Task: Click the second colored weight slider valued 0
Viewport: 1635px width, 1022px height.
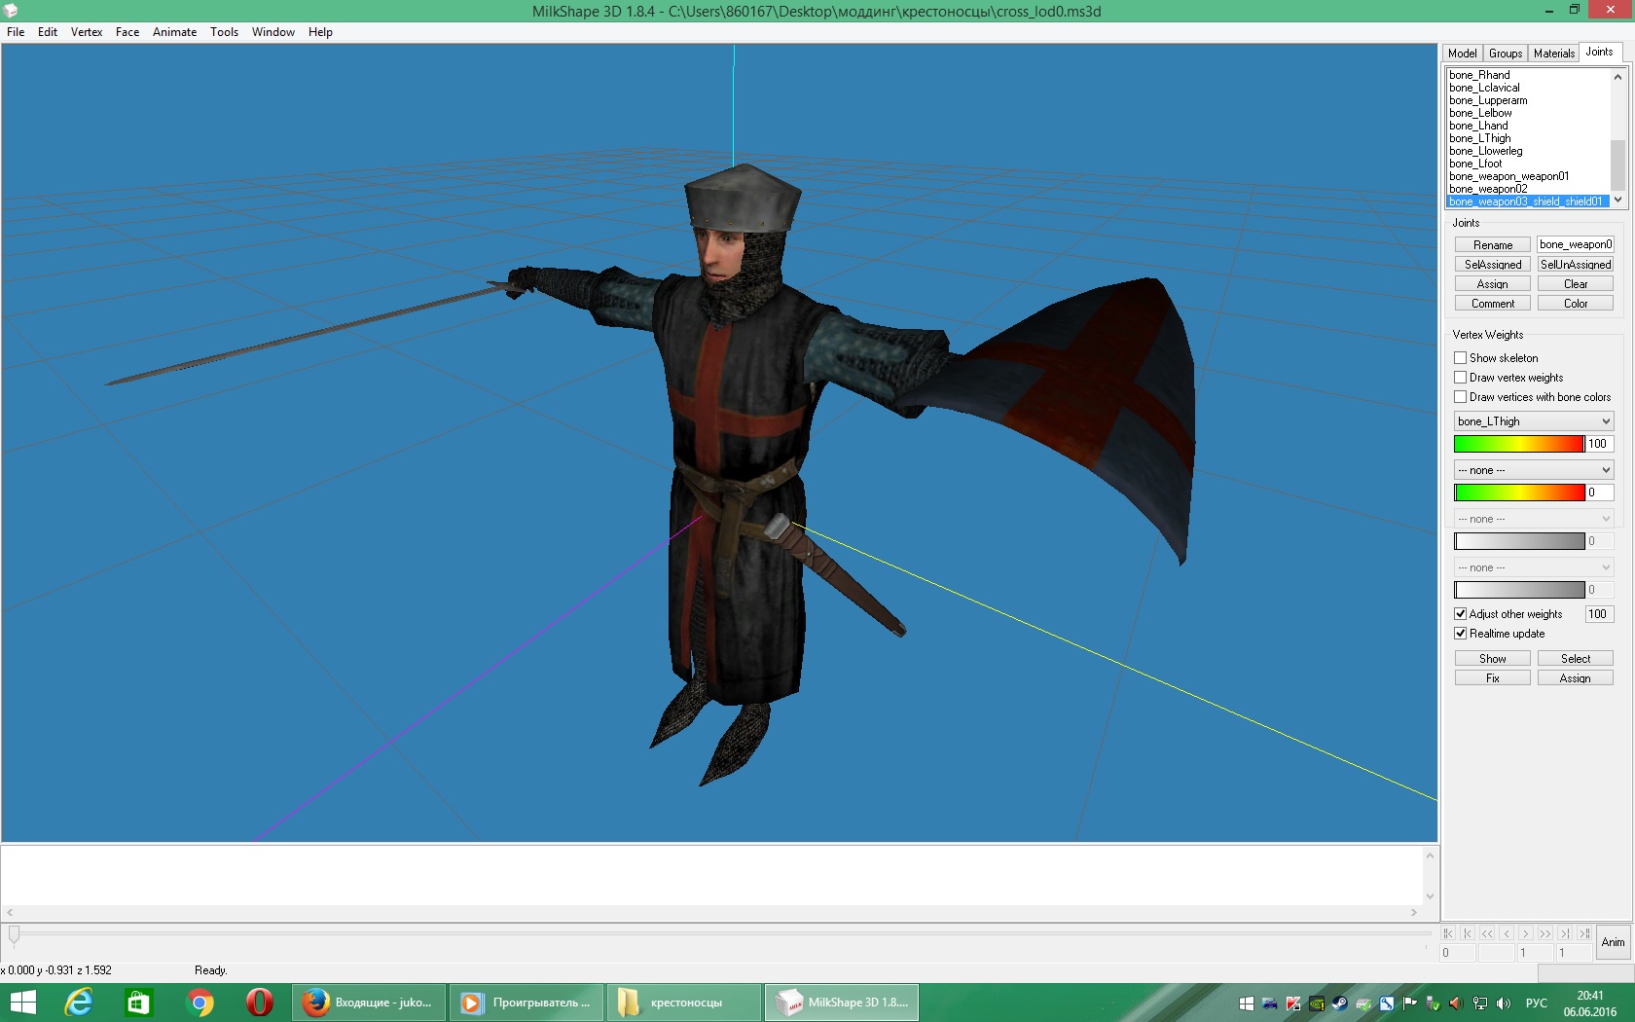Action: click(x=1519, y=493)
